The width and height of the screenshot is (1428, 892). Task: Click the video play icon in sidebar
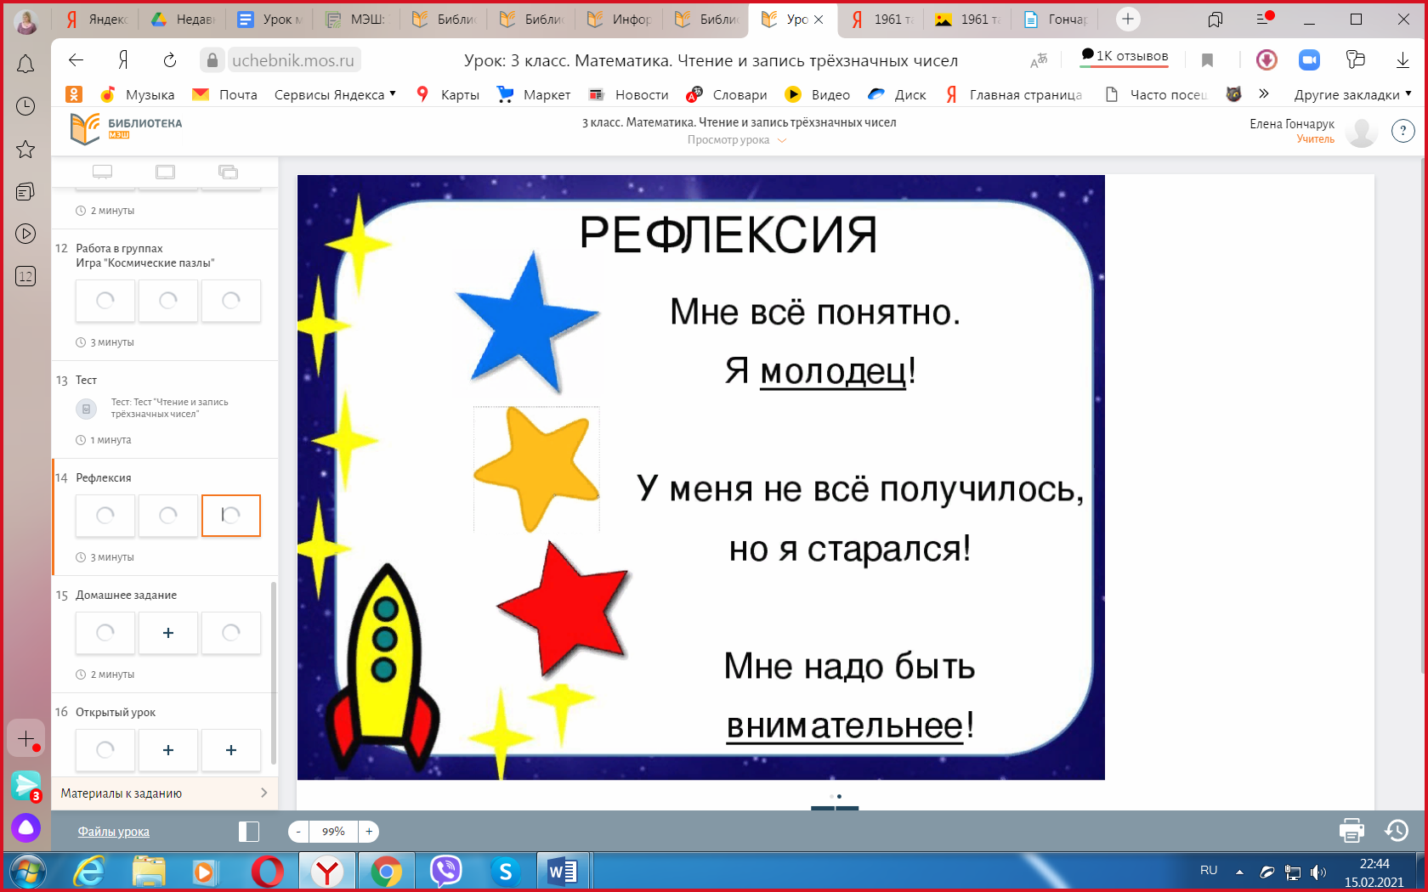click(25, 234)
